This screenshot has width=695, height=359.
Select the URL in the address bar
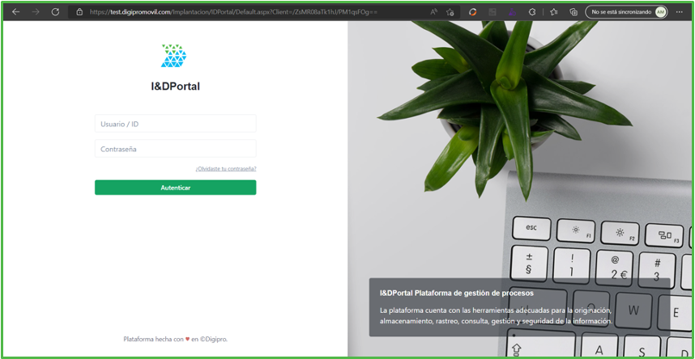[233, 12]
